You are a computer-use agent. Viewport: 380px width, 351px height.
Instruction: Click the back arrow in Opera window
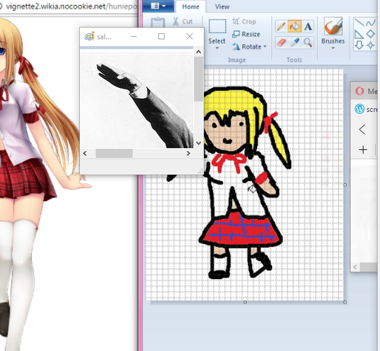362,129
